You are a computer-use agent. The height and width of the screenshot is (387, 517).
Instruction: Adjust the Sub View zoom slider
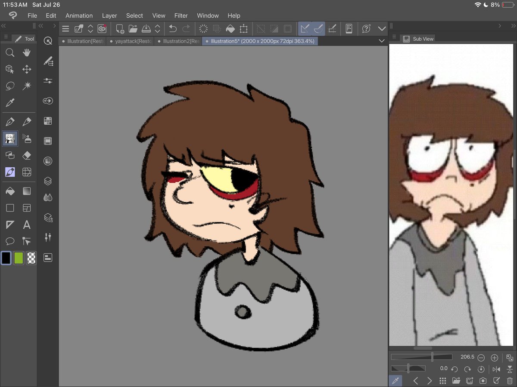point(421,357)
